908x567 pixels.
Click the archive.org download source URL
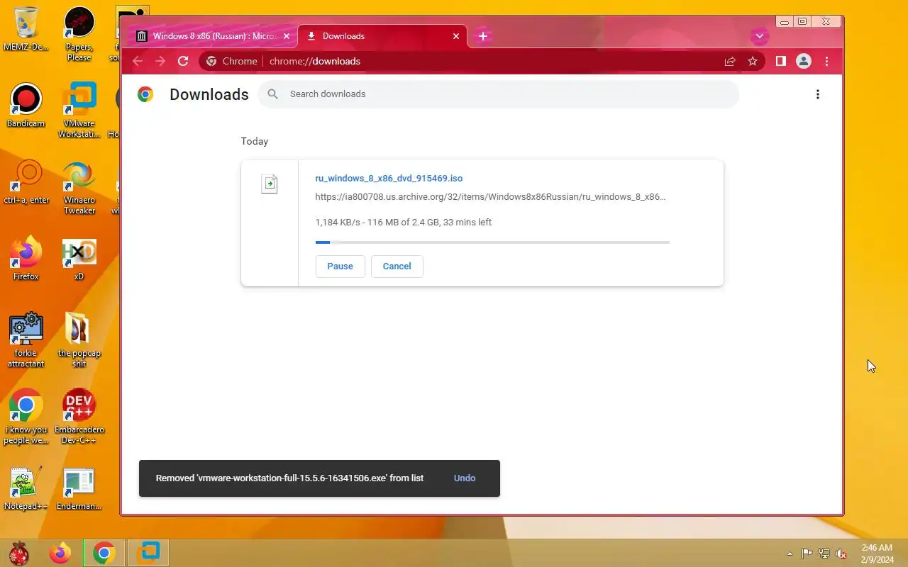[x=490, y=196]
